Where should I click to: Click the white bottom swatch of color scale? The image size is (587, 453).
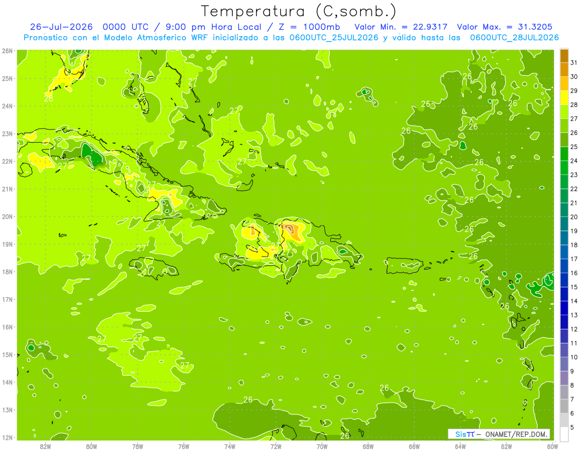[564, 434]
